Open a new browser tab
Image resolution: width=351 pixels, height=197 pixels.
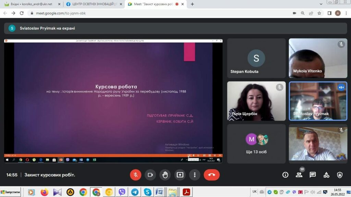click(x=192, y=4)
